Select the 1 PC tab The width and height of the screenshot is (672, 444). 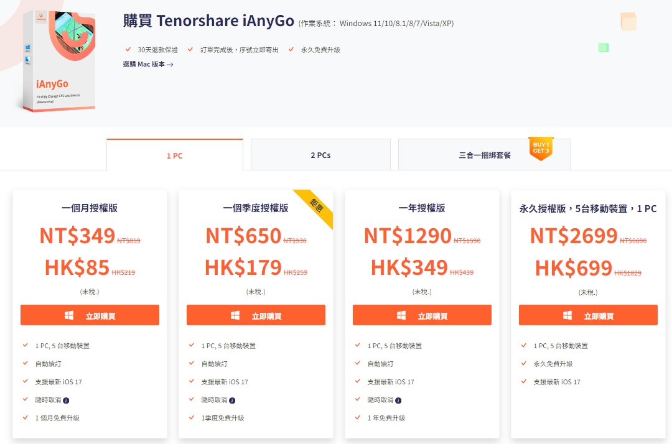(x=175, y=155)
